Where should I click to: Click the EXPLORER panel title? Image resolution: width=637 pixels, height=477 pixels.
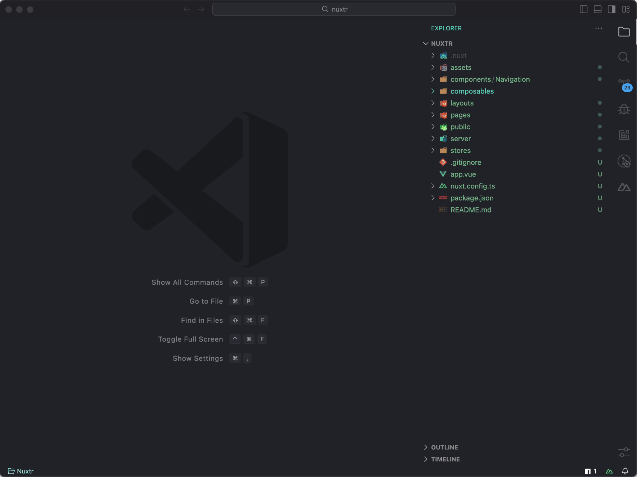pyautogui.click(x=446, y=28)
